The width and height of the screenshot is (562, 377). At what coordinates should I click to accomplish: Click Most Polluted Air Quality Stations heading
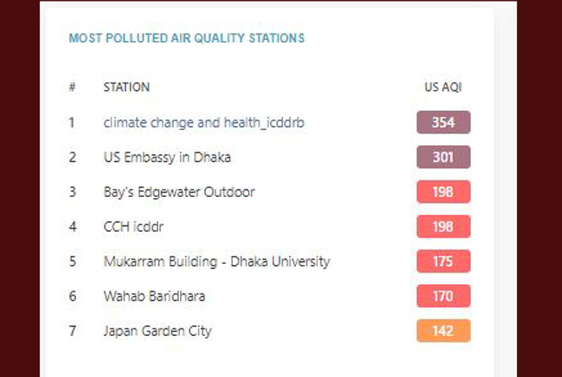(187, 38)
